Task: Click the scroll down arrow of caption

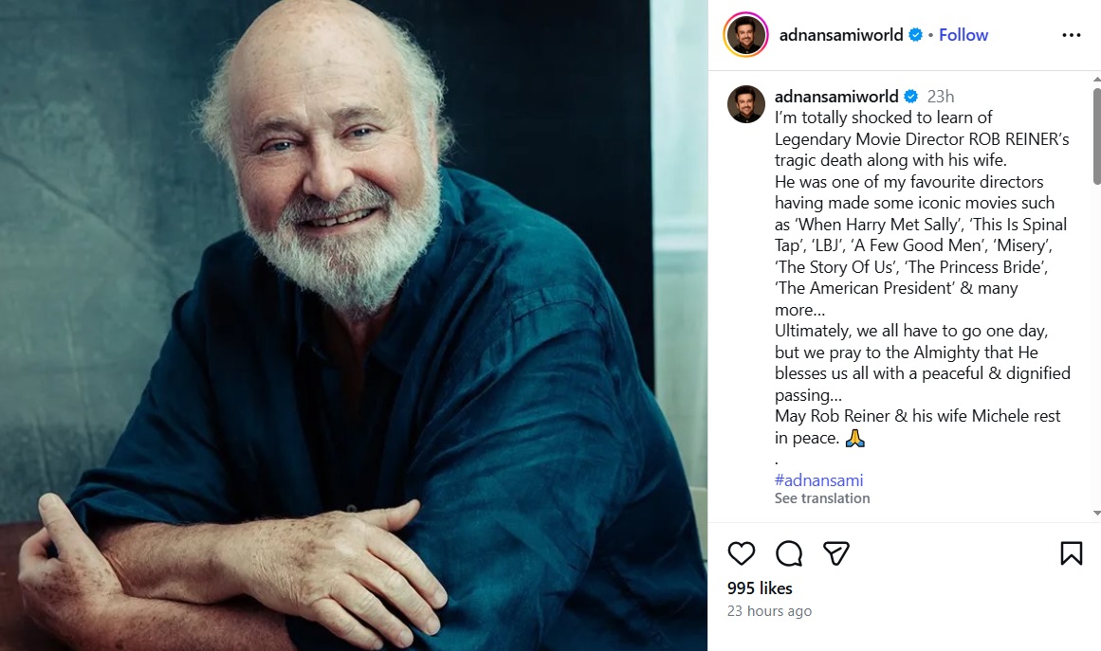Action: [1096, 513]
